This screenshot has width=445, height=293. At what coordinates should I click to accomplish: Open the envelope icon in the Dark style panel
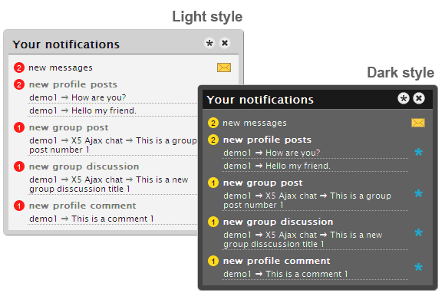[418, 123]
